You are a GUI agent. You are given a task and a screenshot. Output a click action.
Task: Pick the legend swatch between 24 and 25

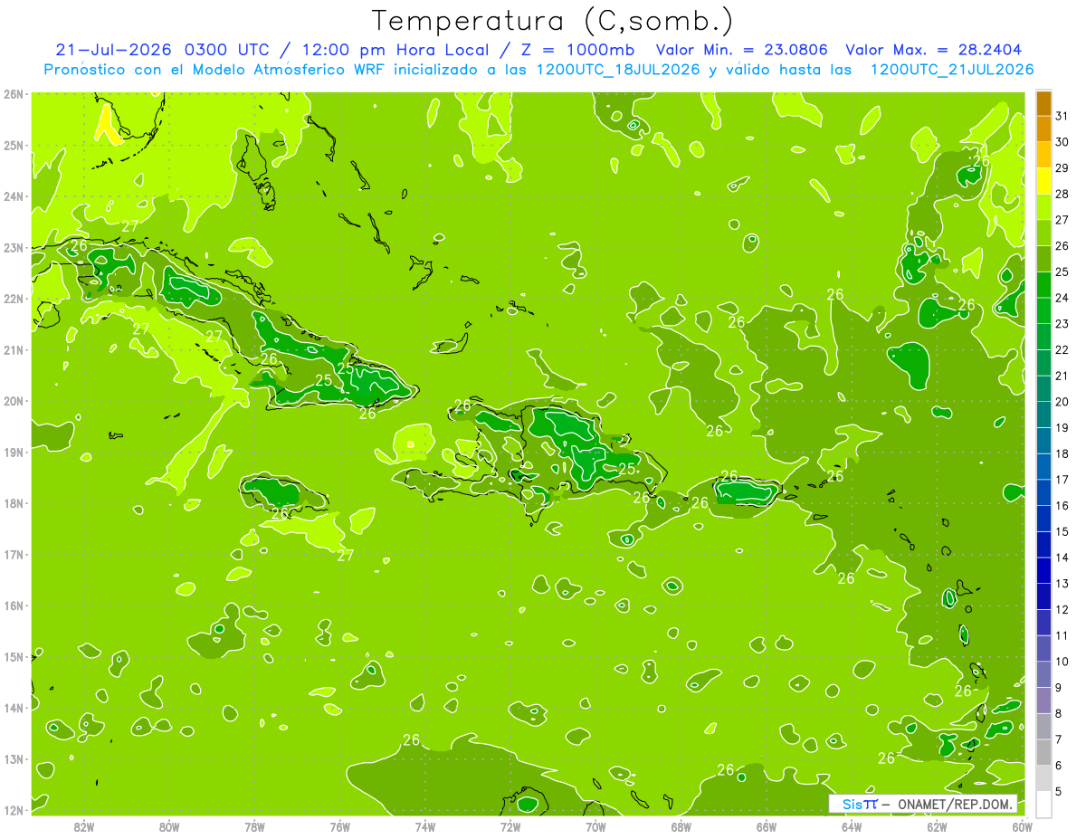1043,285
